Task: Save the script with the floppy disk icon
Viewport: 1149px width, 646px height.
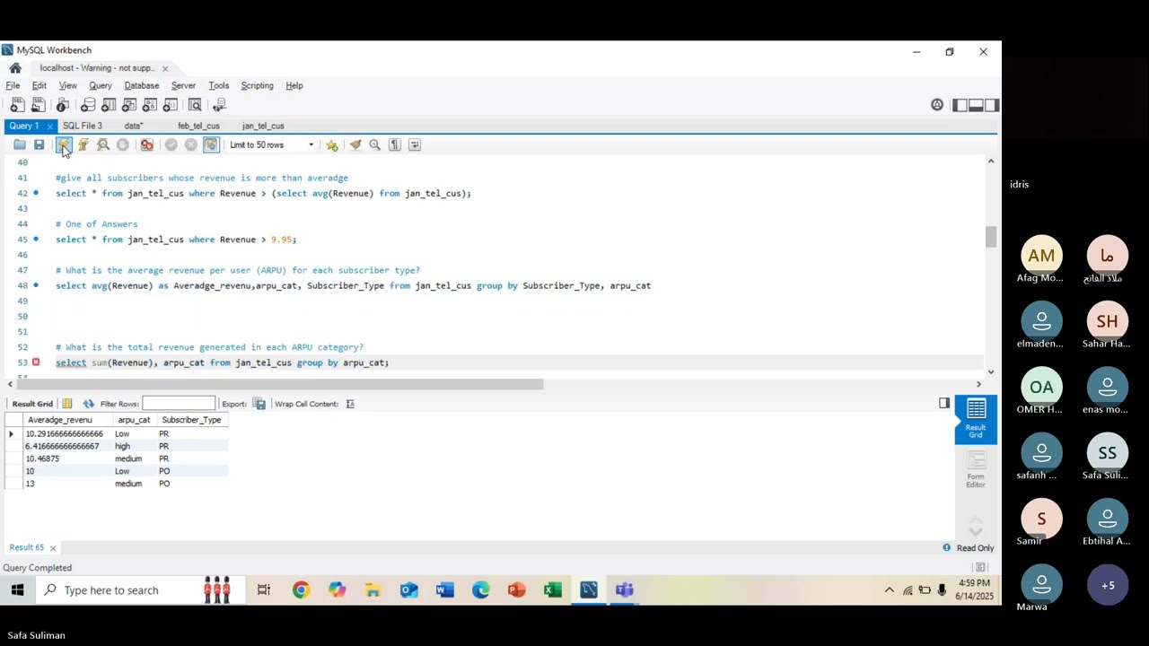Action: coord(39,144)
